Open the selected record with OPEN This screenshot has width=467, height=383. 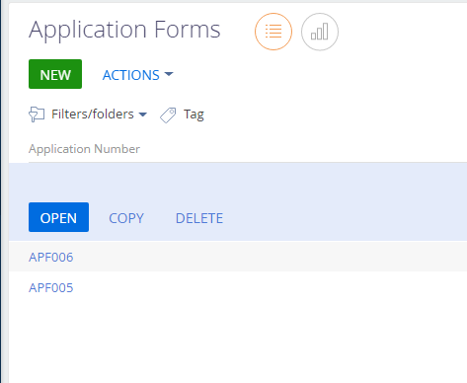(x=58, y=217)
